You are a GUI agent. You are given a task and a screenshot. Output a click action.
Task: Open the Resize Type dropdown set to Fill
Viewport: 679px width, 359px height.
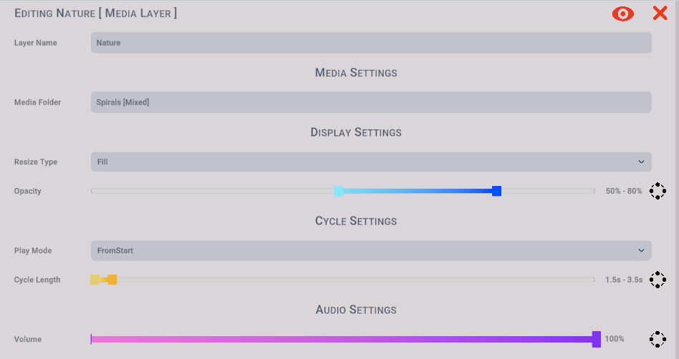[x=371, y=162]
